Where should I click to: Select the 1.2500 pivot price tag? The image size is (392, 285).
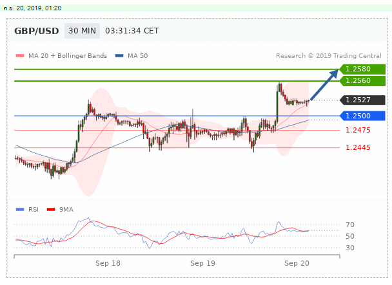(x=362, y=116)
